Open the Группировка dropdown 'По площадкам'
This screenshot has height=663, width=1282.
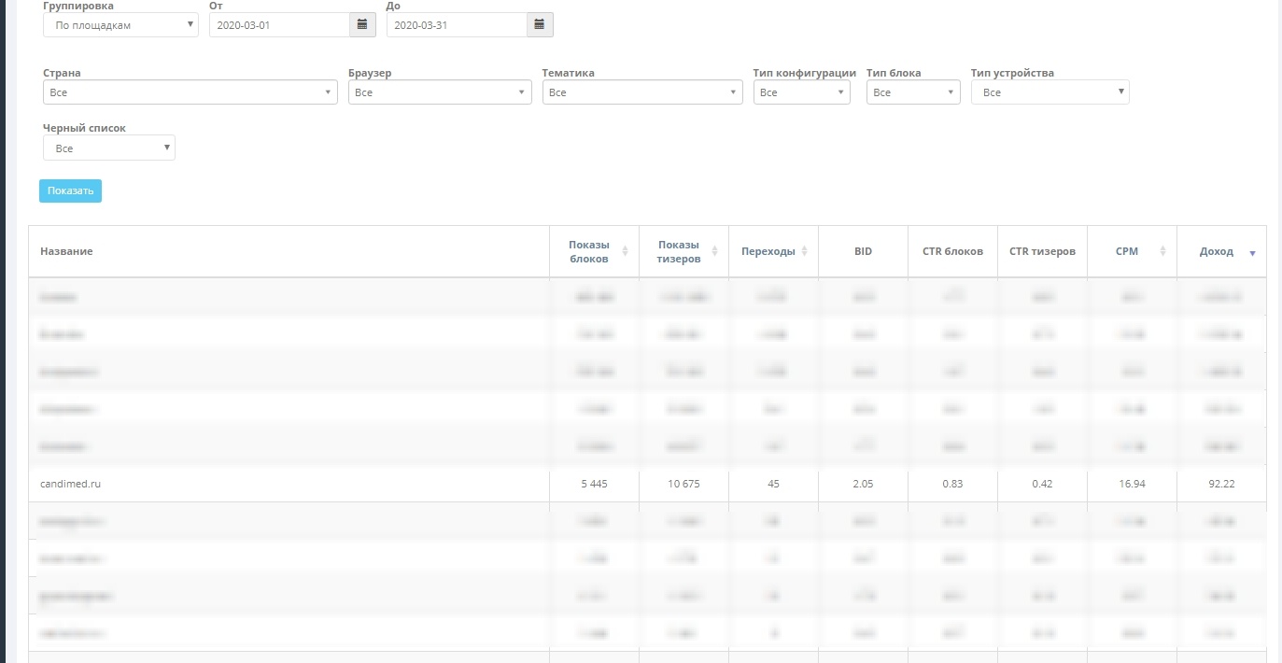pos(120,25)
